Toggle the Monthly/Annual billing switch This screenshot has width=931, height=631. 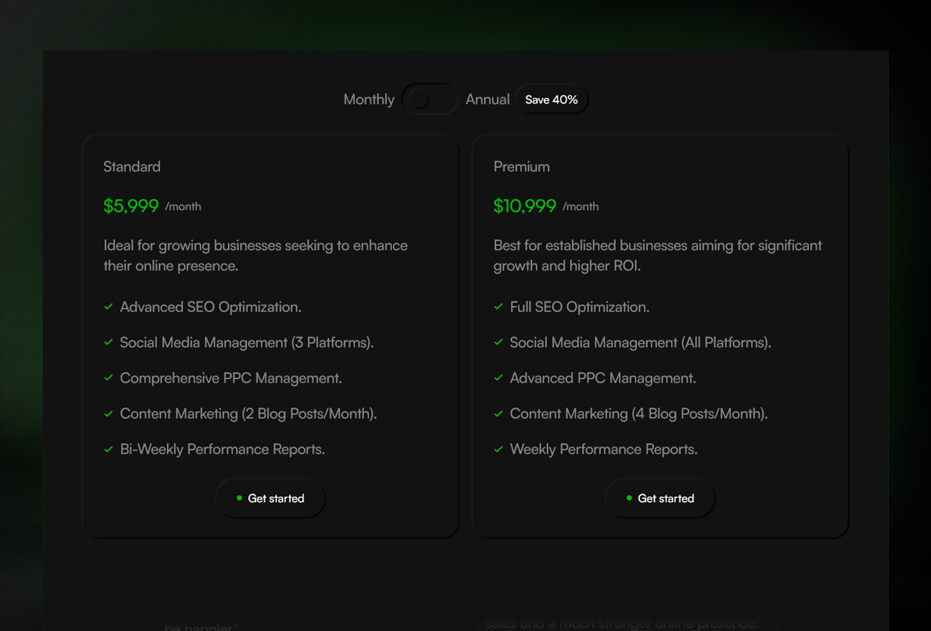click(429, 99)
